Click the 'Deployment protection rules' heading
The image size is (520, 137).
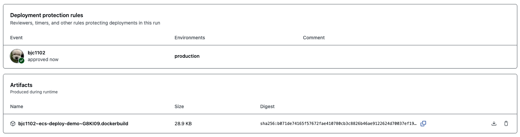(47, 15)
